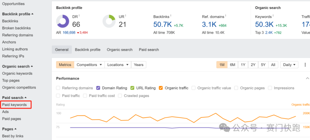This screenshot has height=140, width=310.
Task: Click the 50.3K keywords count
Action: (x=264, y=24)
